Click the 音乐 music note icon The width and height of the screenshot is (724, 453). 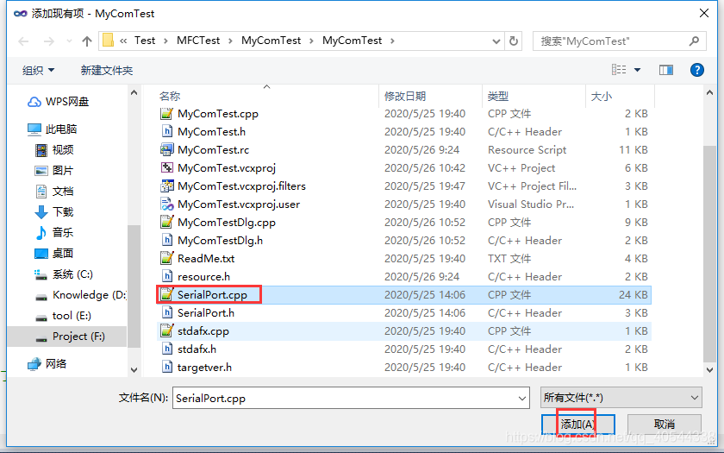tap(41, 232)
